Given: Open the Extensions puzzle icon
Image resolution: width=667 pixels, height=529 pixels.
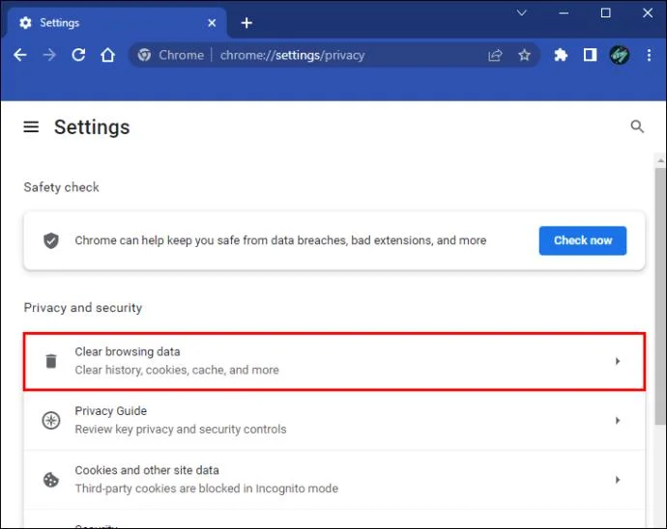Looking at the screenshot, I should tap(561, 55).
